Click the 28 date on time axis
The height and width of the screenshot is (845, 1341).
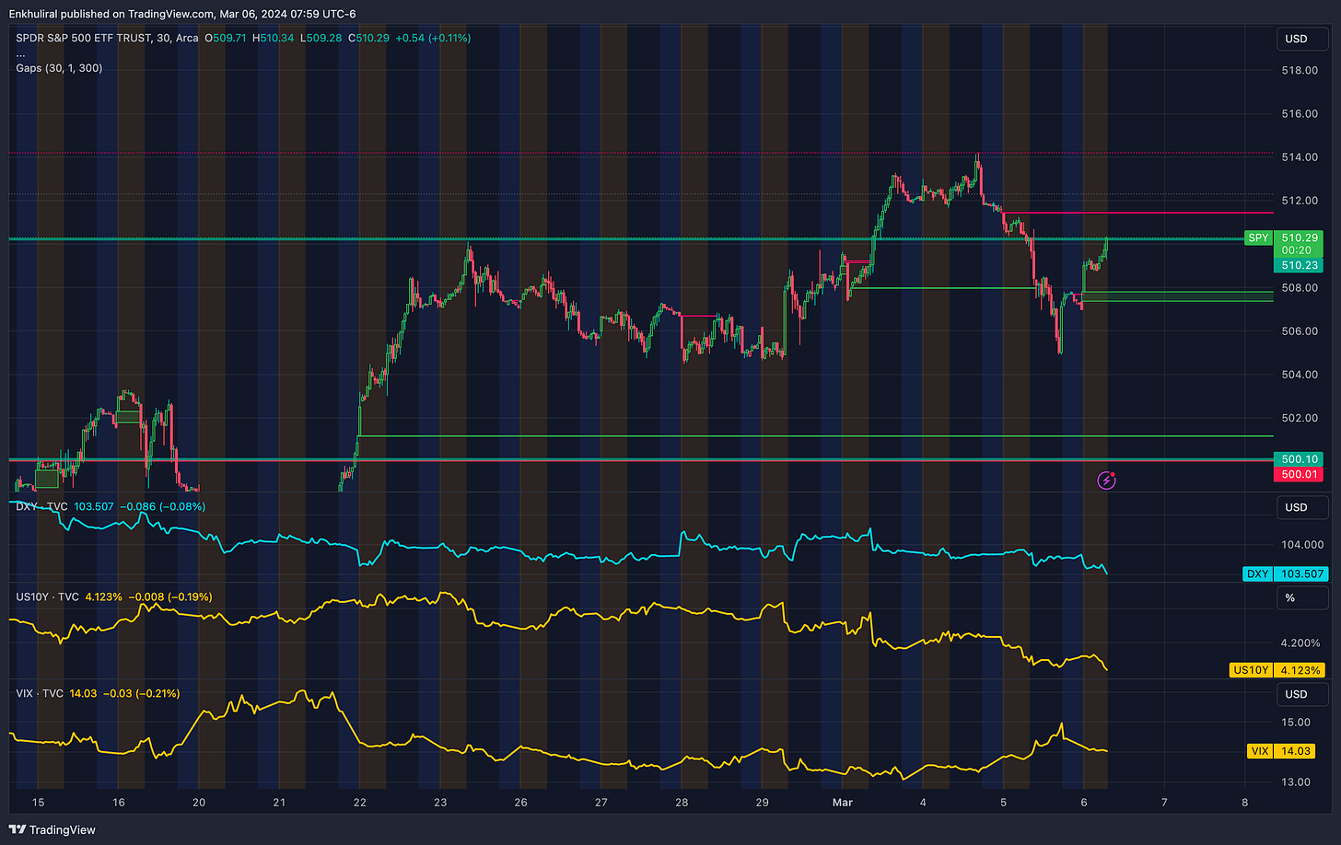point(682,803)
